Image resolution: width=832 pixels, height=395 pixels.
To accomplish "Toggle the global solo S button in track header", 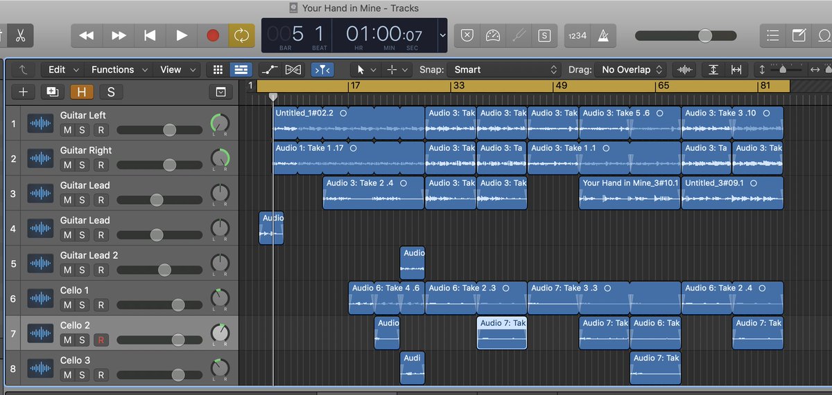I will (110, 92).
